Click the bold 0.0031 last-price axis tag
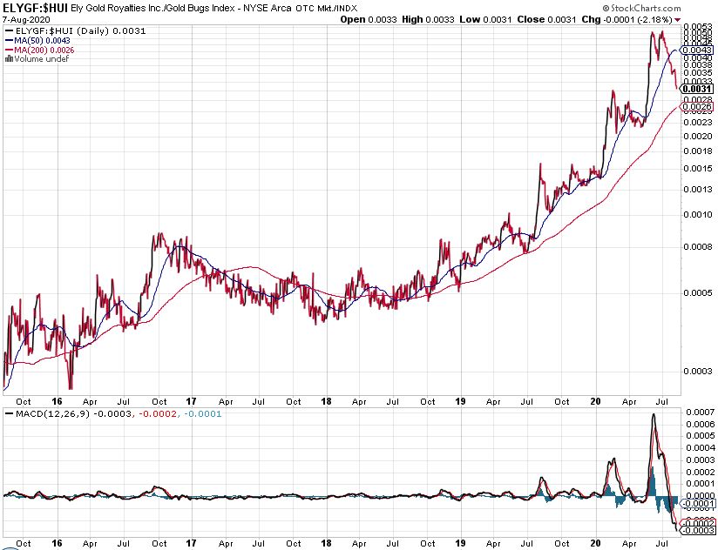Viewport: 718px width, 550px height. (697, 89)
